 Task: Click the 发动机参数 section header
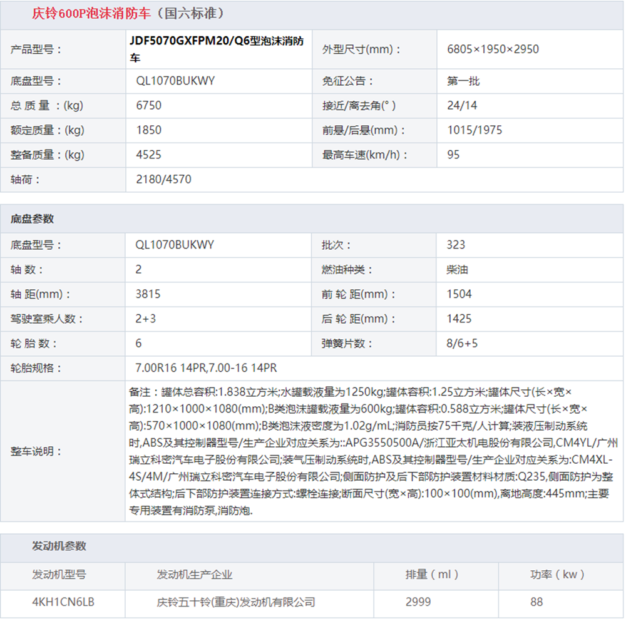[59, 546]
